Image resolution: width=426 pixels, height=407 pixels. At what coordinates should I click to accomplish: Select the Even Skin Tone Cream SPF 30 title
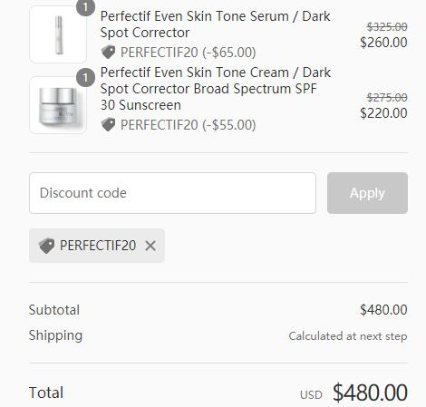point(216,89)
